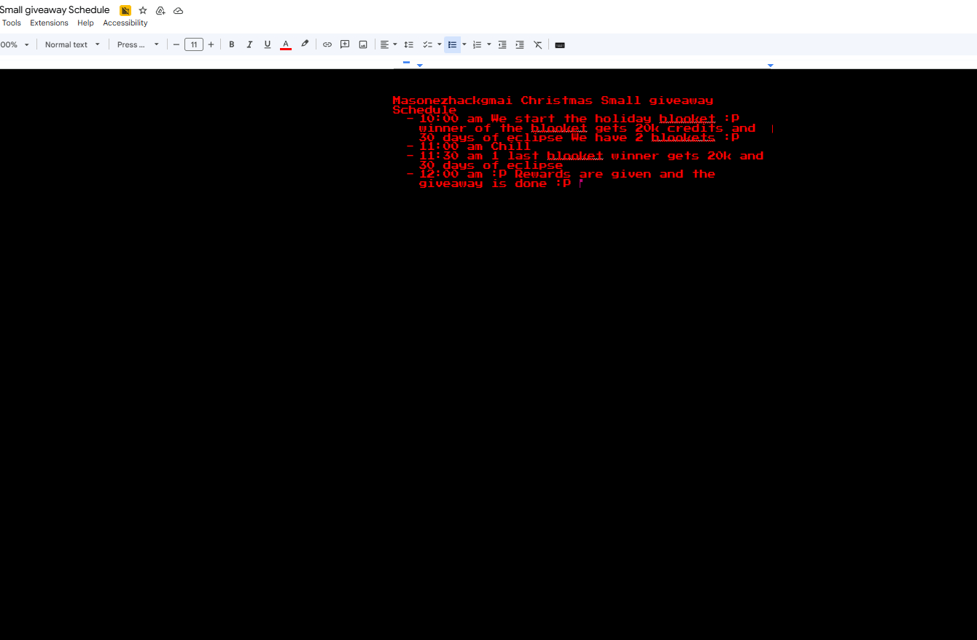Open the Extensions menu
Image resolution: width=977 pixels, height=640 pixels.
point(49,23)
